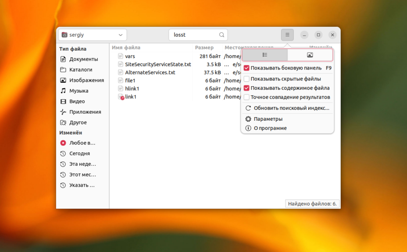Filter by Изображения in the sidebar
Image resolution: width=407 pixels, height=252 pixels.
[x=86, y=80]
